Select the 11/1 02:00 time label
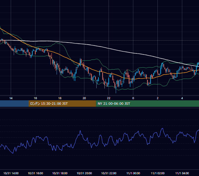The width and height of the screenshot is (199, 176). click(158, 173)
